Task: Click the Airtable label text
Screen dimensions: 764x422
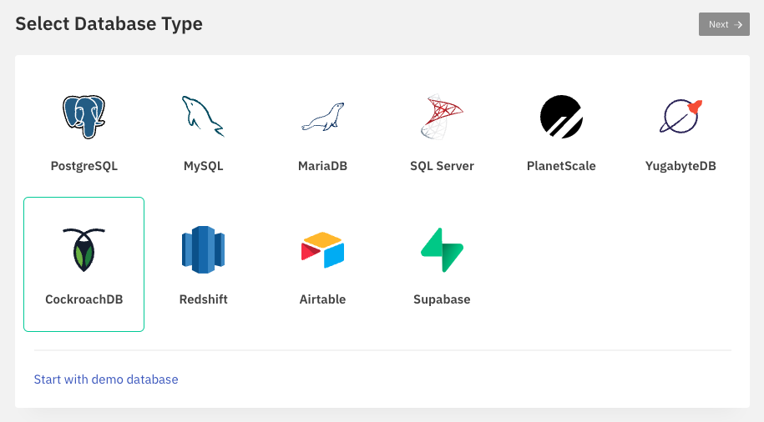Action: (x=322, y=299)
